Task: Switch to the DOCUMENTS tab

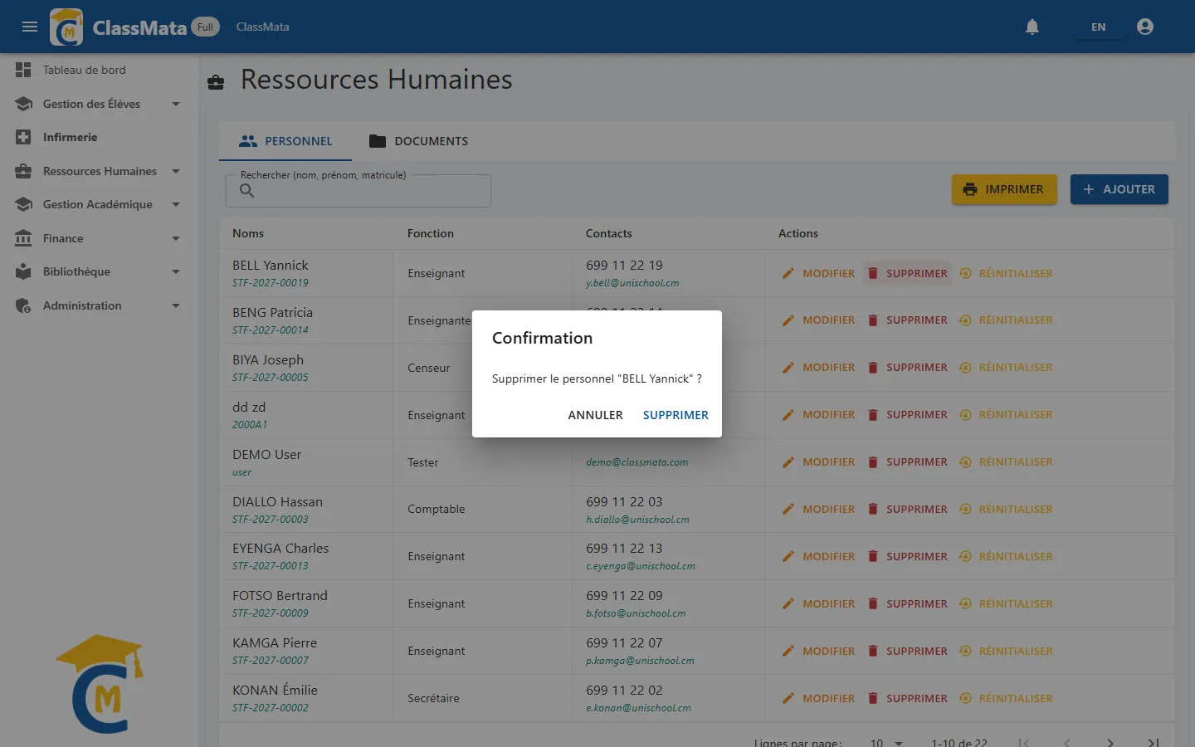Action: pos(418,141)
